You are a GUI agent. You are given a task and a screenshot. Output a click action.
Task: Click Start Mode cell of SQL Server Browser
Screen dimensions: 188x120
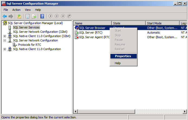162,28
